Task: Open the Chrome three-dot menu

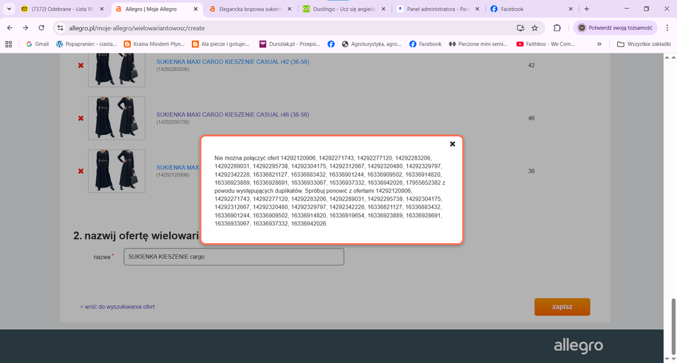Action: [x=664, y=28]
